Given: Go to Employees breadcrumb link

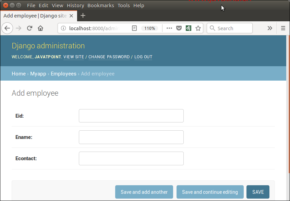Looking at the screenshot, I should [63, 74].
